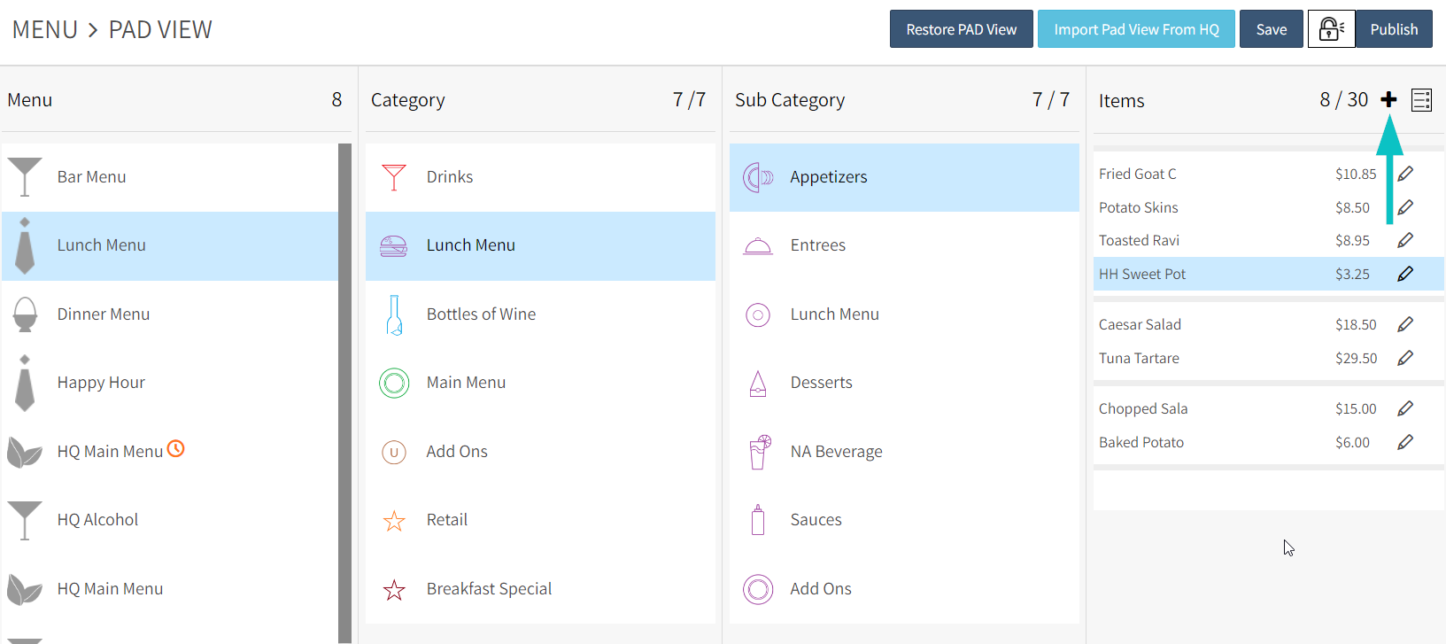Image resolution: width=1446 pixels, height=644 pixels.
Task: Select the Desserts sub category
Action: [822, 383]
